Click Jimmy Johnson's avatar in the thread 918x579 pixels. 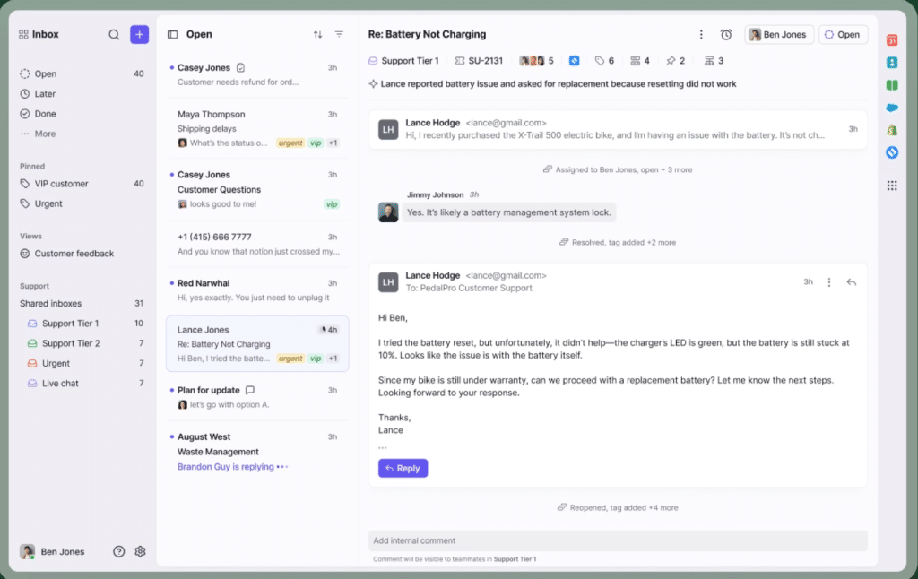(x=387, y=212)
